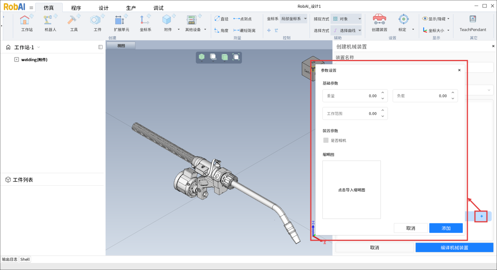Close the 参数设置 dialog
This screenshot has width=497, height=270.
coord(459,70)
